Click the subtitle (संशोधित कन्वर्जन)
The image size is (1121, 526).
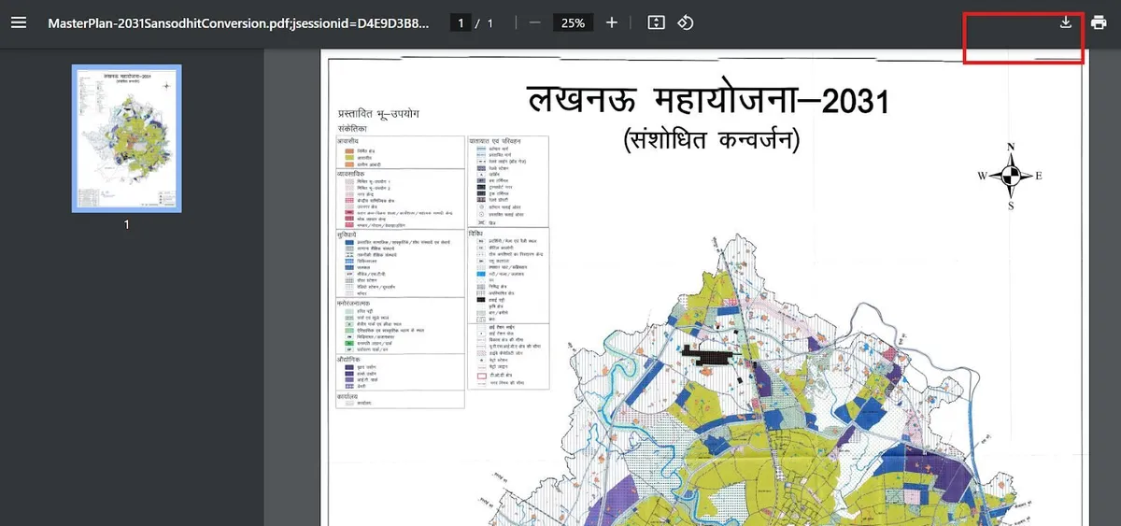[x=712, y=140]
